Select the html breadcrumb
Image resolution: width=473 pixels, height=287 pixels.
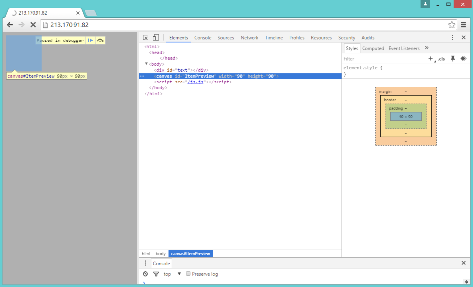pyautogui.click(x=146, y=254)
